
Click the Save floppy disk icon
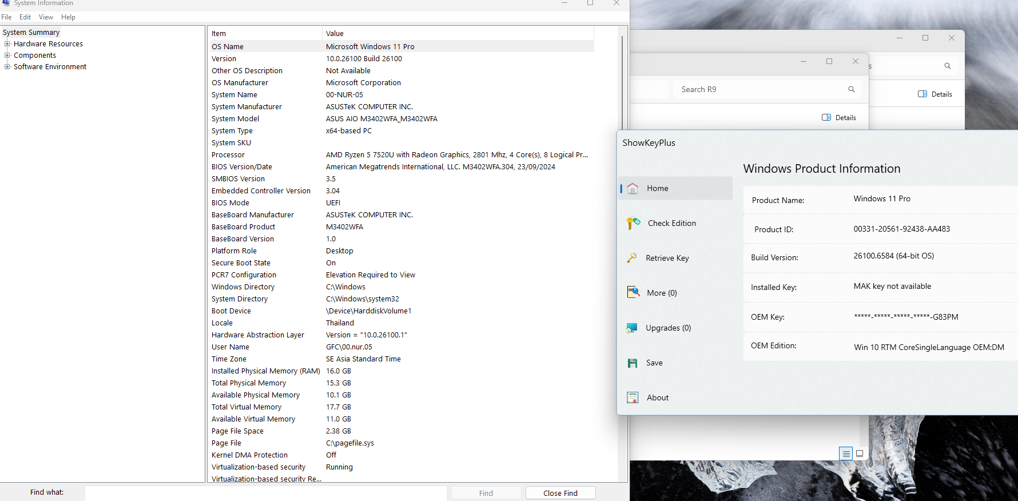[x=633, y=363]
